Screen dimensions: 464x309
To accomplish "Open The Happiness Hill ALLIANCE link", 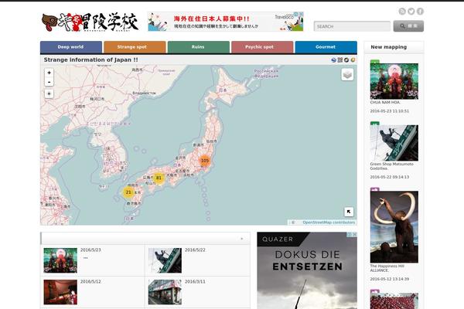I will 387,268.
